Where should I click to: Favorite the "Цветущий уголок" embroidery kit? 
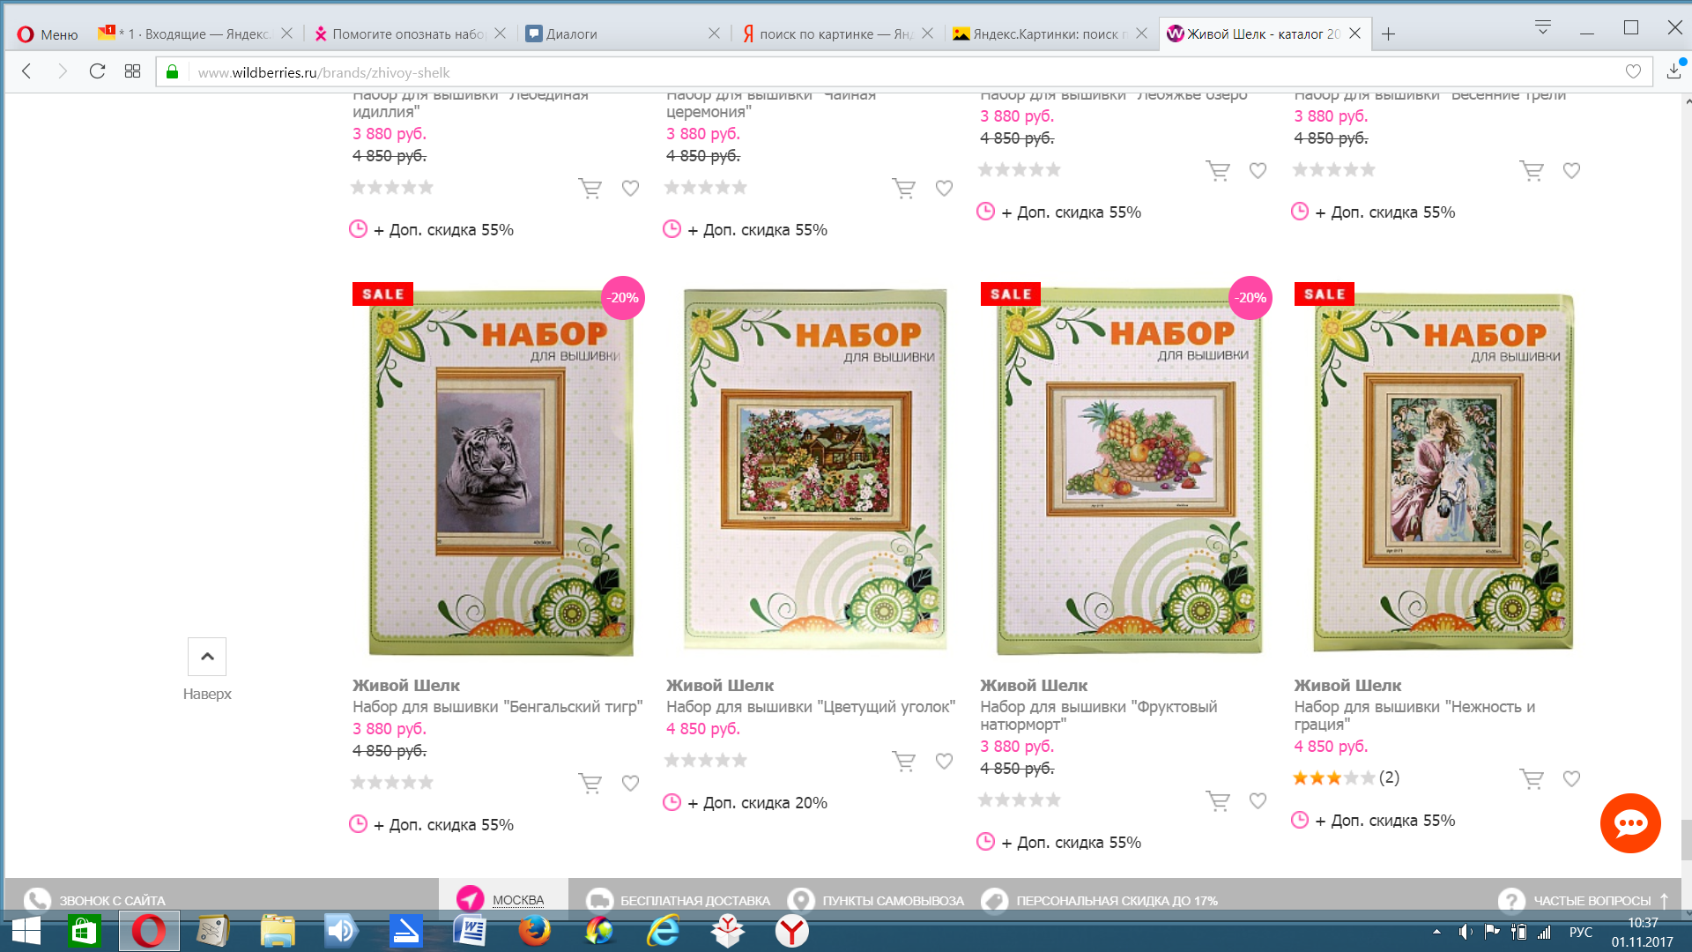944,761
